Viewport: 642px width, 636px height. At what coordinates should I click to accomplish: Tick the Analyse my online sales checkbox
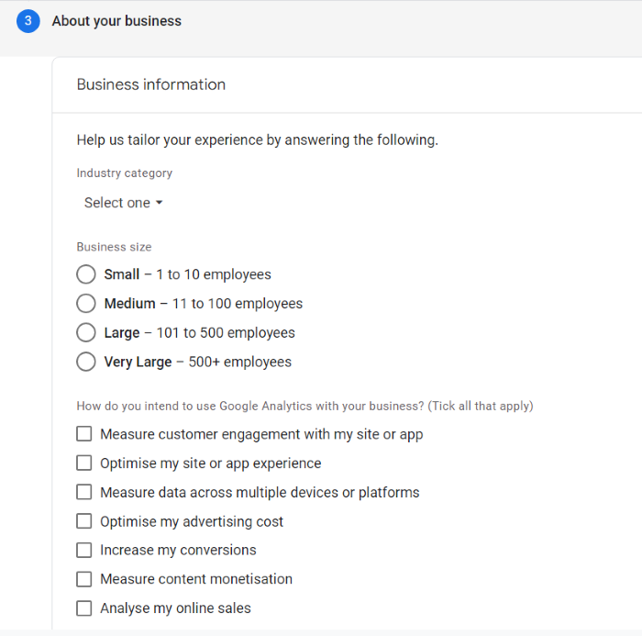pyautogui.click(x=84, y=608)
